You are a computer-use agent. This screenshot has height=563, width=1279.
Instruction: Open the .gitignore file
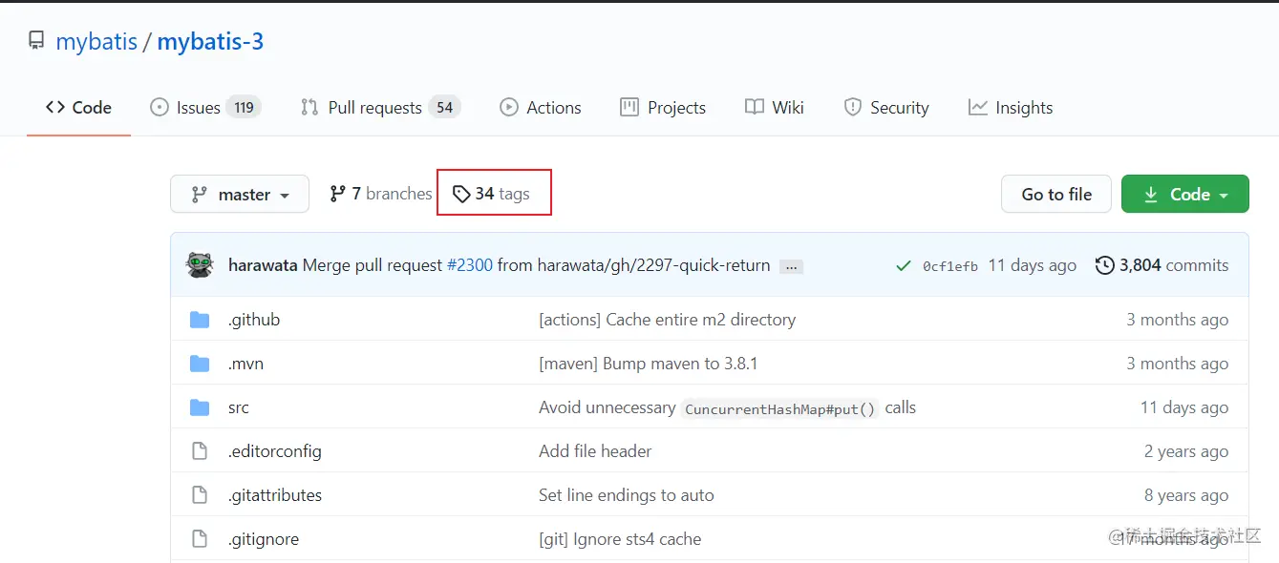(x=264, y=539)
